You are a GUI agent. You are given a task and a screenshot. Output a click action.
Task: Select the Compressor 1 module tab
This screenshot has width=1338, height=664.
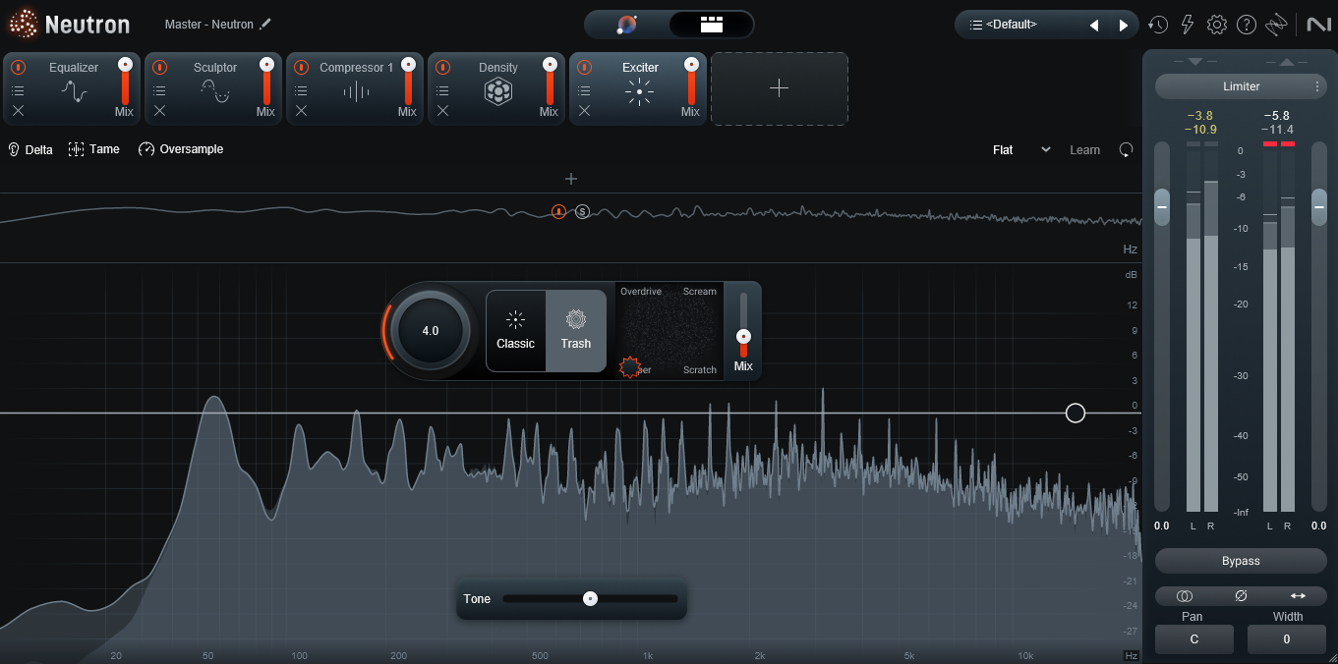(x=355, y=88)
